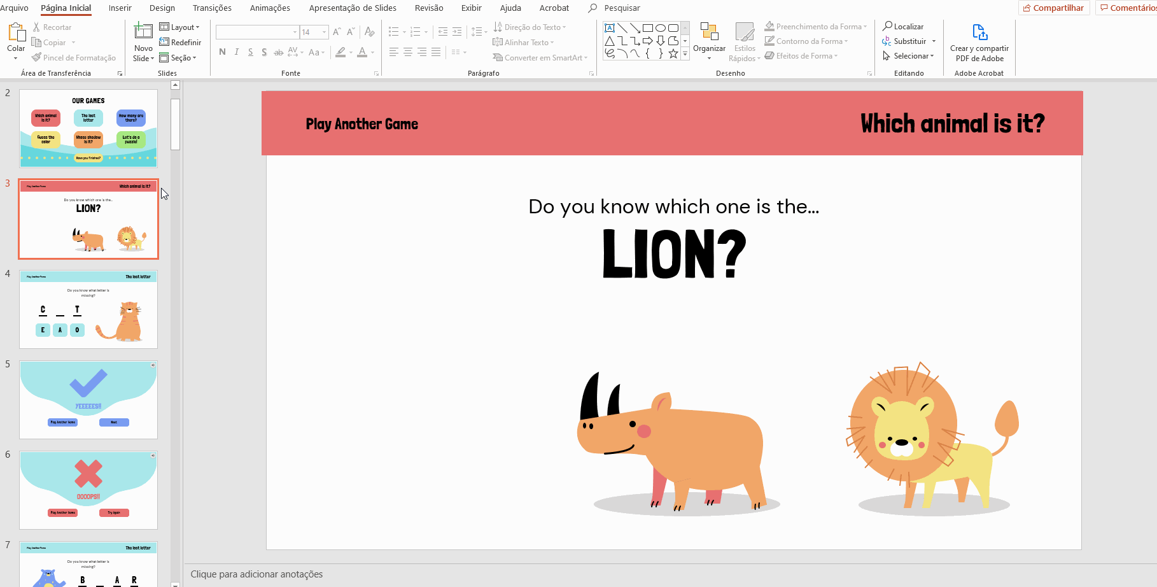
Task: Click the Substituir button
Action: point(909,41)
